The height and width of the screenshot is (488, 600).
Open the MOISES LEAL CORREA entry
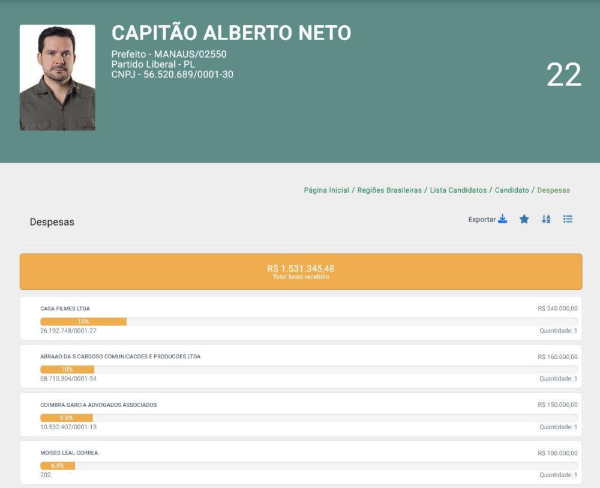[69, 453]
